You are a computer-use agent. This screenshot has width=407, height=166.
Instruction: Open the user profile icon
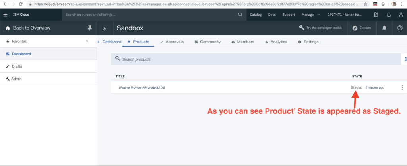401,15
